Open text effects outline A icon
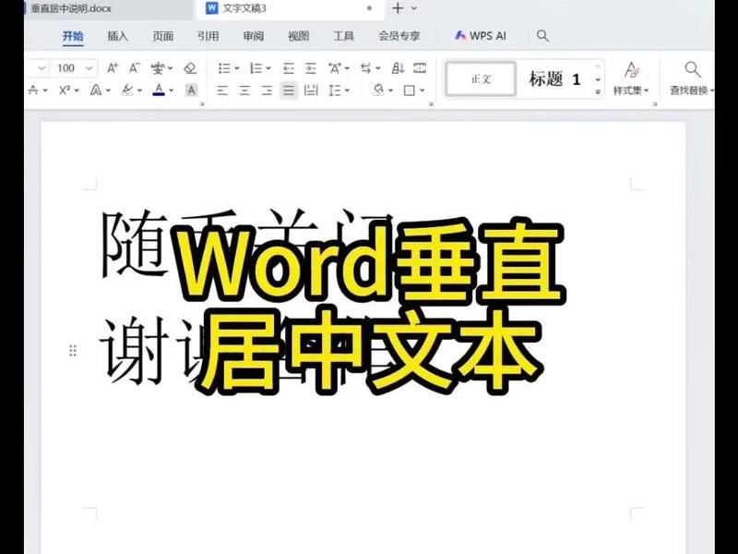The image size is (738, 554). coord(96,90)
